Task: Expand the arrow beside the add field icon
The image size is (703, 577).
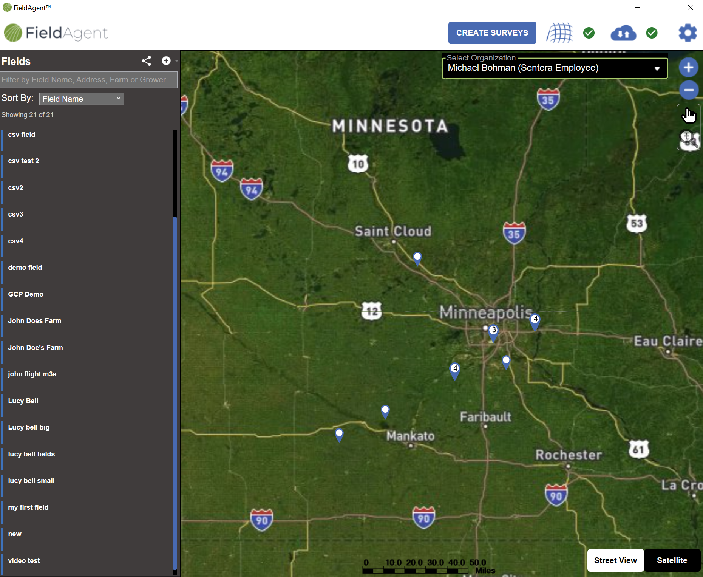Action: point(177,61)
